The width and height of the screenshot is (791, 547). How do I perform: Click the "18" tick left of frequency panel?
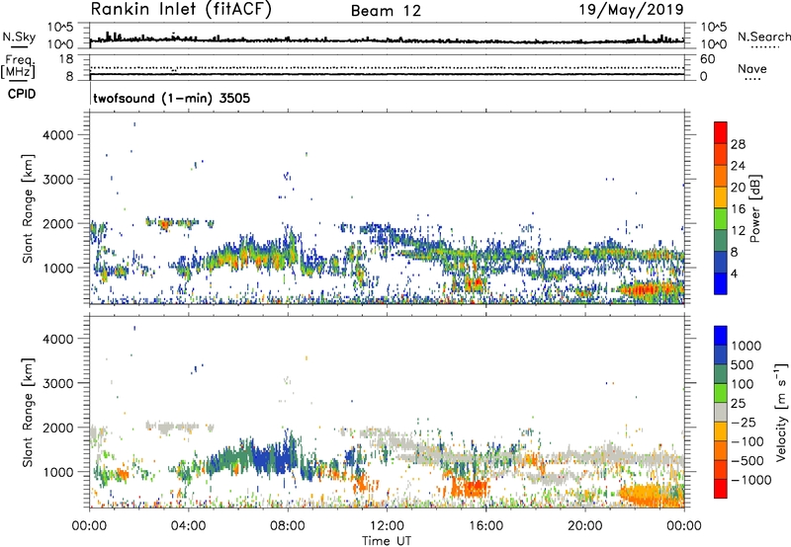66,59
